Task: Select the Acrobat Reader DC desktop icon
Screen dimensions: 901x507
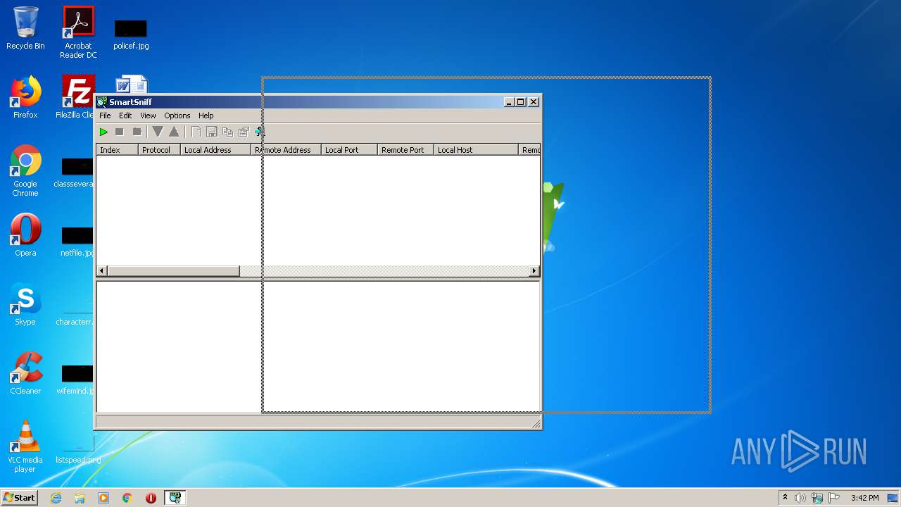Action: (x=78, y=32)
